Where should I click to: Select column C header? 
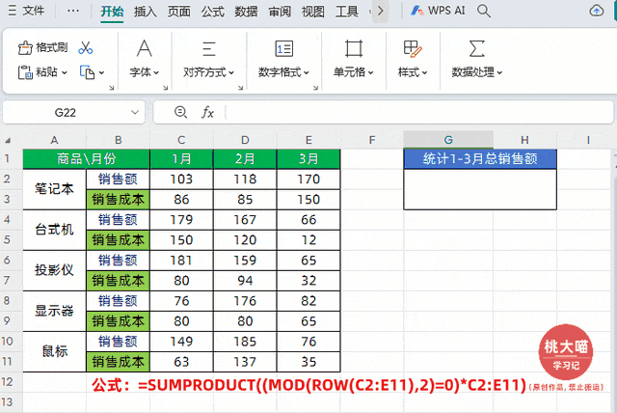[181, 140]
